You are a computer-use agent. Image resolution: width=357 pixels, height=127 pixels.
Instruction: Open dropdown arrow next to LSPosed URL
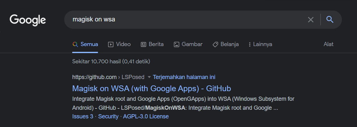[x=149, y=77]
